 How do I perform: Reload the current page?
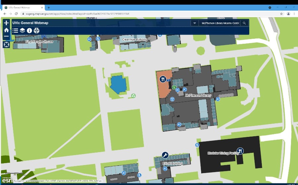[16, 14]
